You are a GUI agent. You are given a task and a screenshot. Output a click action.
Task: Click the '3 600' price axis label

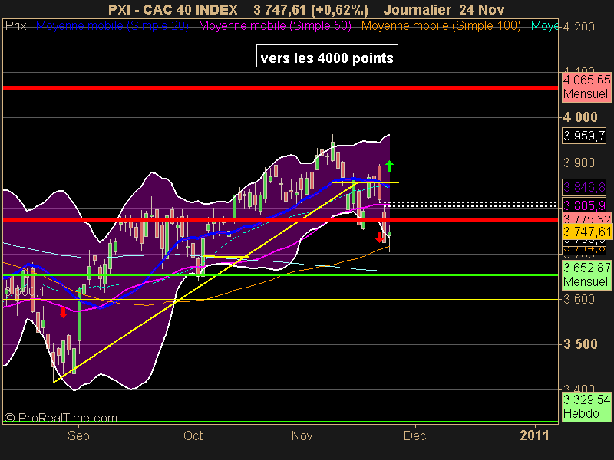click(579, 299)
